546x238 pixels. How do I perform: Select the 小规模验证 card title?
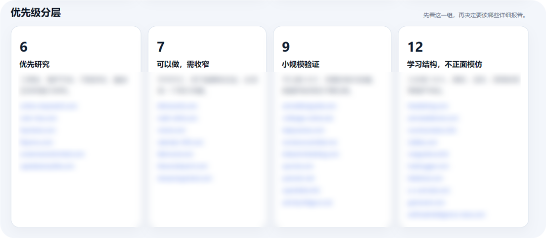[x=300, y=64]
